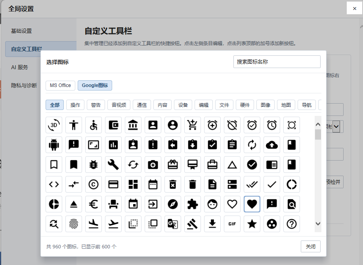Choose the flight takeoff icon
Image resolution: width=363 pixels, height=265 pixels.
(113, 224)
